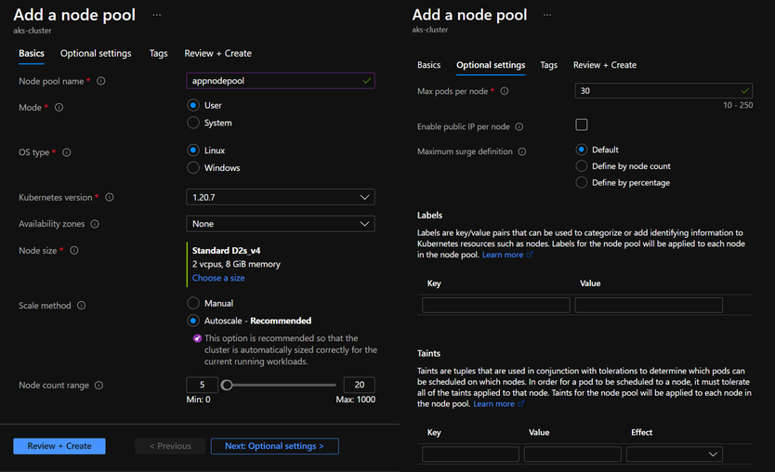Screen dimensions: 775x472
Task: Click Node pool name field appnodepool
Action: (x=281, y=81)
